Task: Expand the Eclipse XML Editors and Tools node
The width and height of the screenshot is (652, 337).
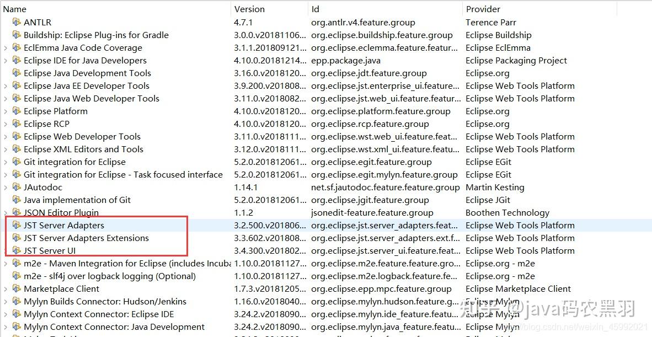Action: [x=6, y=149]
